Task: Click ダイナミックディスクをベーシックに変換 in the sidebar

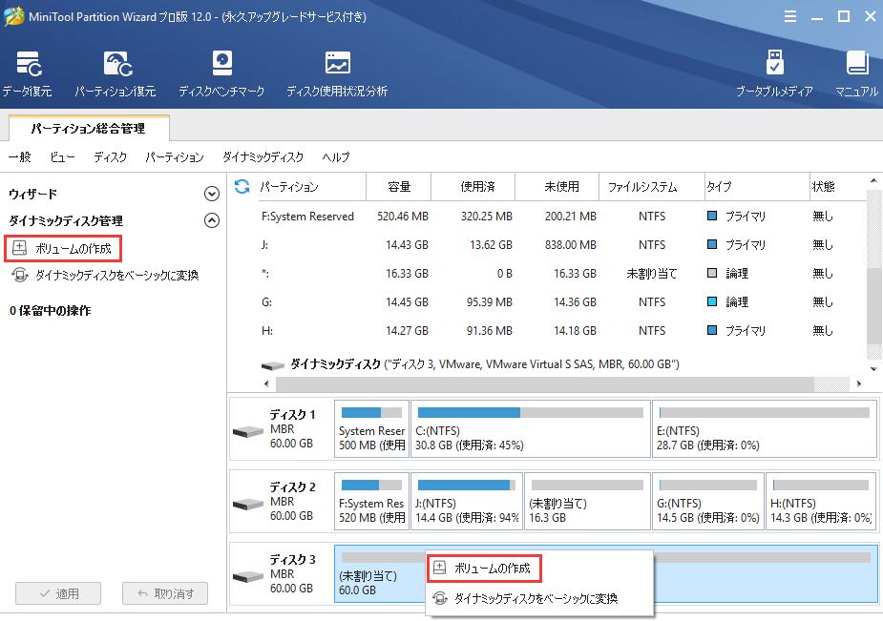Action: click(116, 276)
